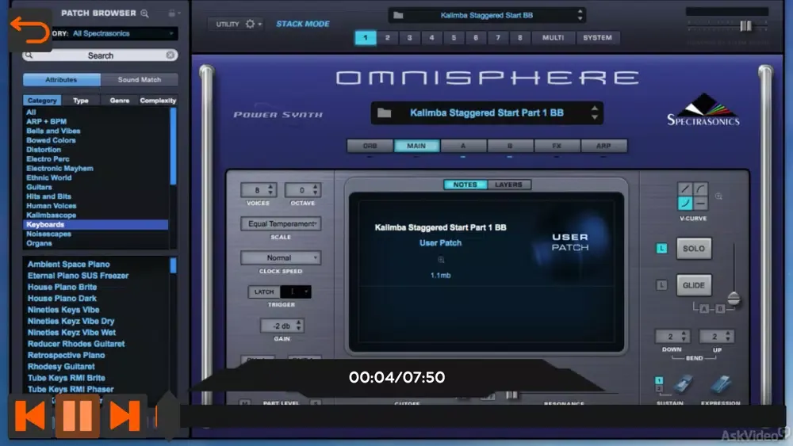Viewport: 793px width, 446px height.
Task: Click the category list scrollbar
Action: pyautogui.click(x=174, y=147)
